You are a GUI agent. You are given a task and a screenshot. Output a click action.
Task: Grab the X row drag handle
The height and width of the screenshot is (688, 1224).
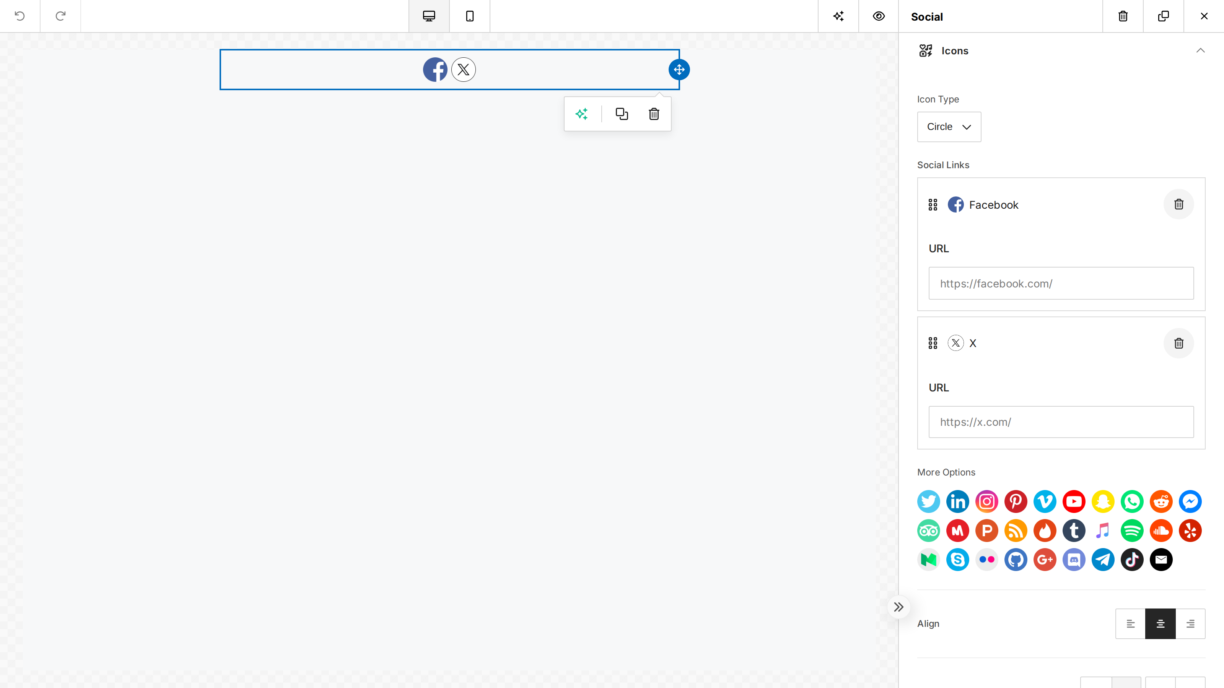coord(933,343)
